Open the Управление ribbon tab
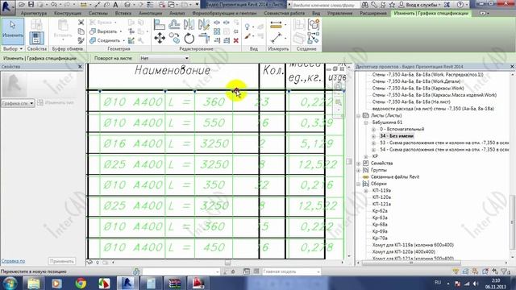Screen dimensions: 516x290 pos(340,14)
